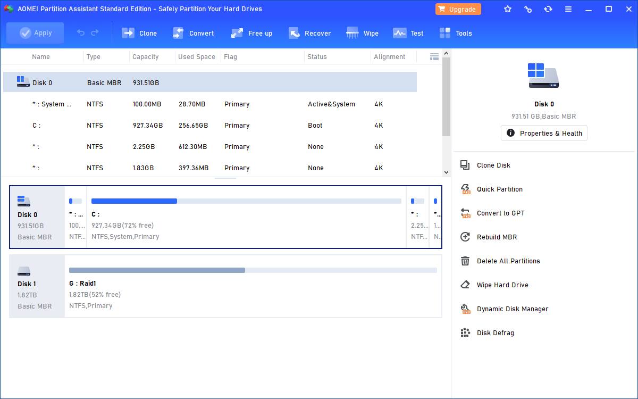Select the 2.25GB partition block in disk map
Image resolution: width=638 pixels, height=399 pixels.
[418, 217]
